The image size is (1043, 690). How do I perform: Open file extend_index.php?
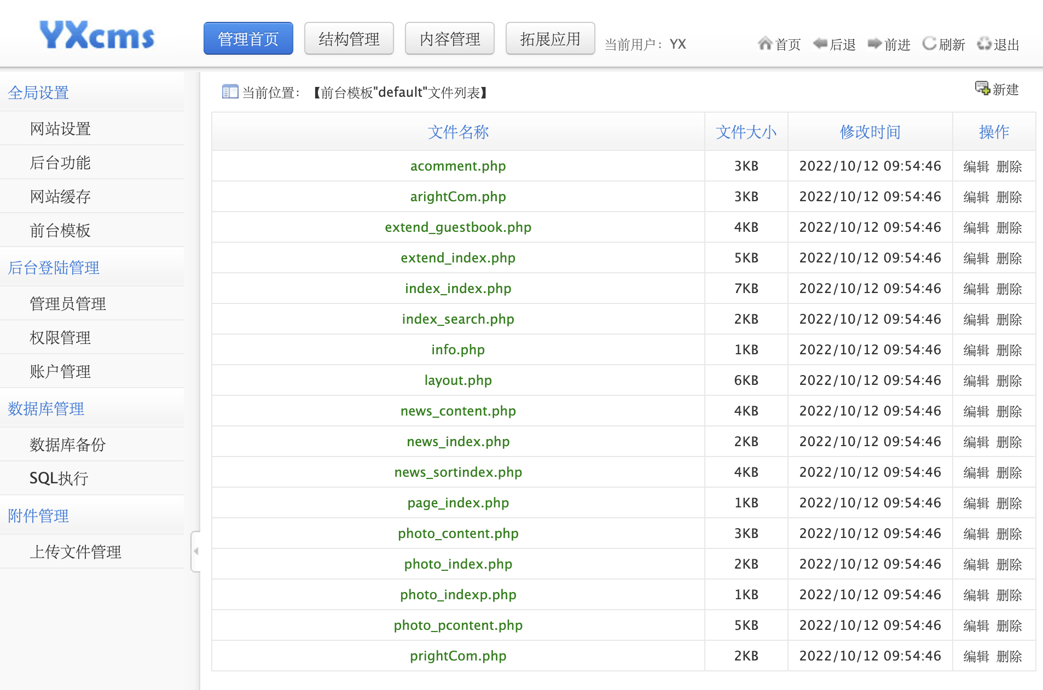coord(458,258)
